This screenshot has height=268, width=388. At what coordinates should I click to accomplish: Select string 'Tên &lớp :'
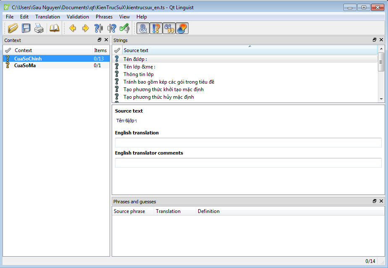245,59
